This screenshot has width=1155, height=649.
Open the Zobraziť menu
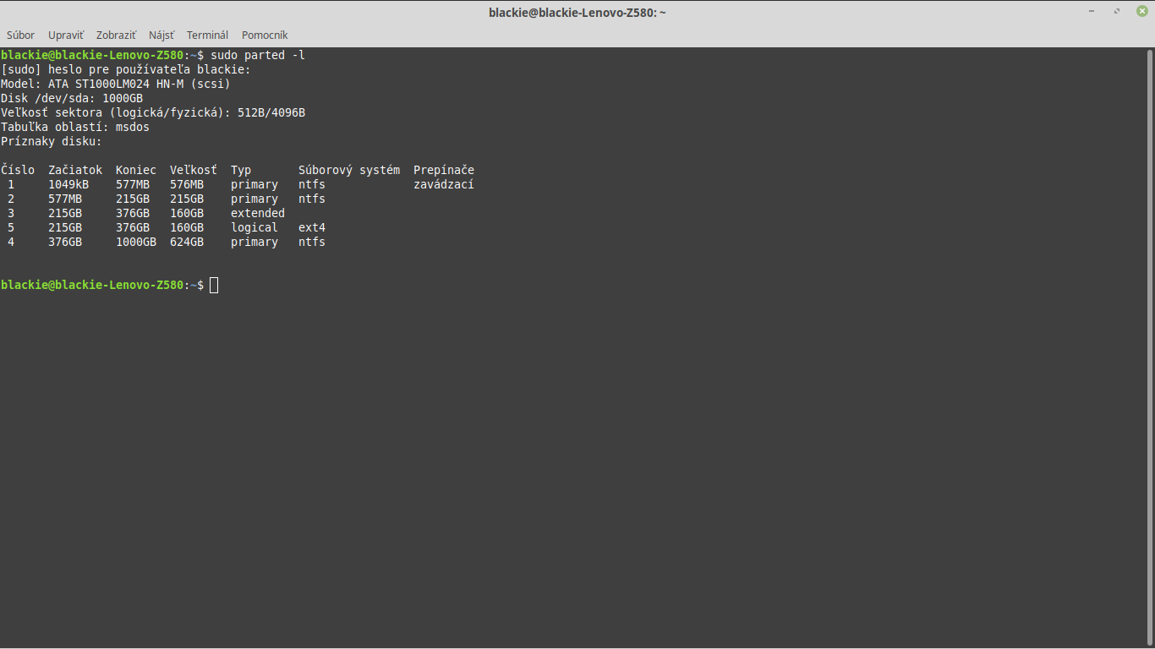pos(116,35)
